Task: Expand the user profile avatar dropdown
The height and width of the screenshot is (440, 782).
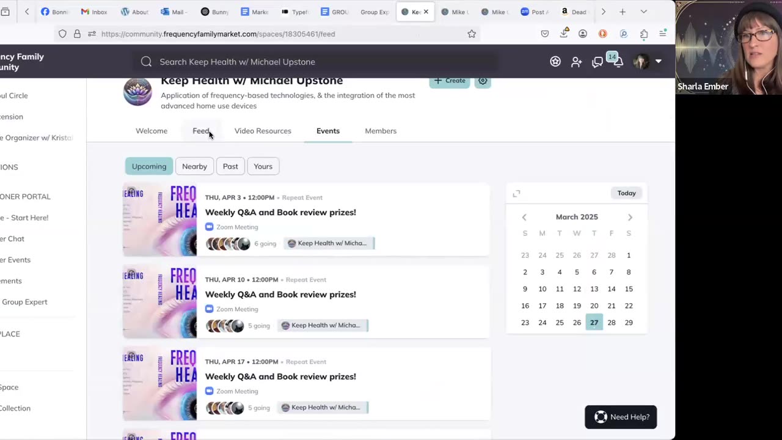Action: click(647, 61)
